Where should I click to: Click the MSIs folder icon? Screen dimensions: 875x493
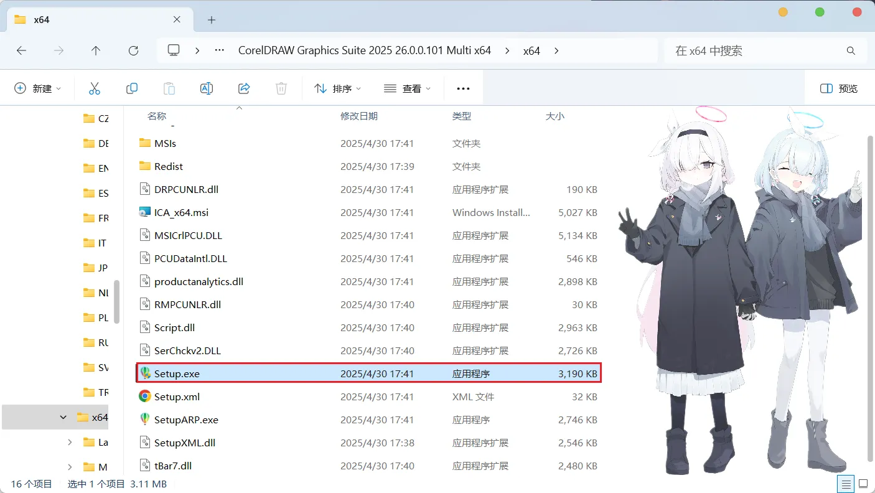(x=145, y=143)
